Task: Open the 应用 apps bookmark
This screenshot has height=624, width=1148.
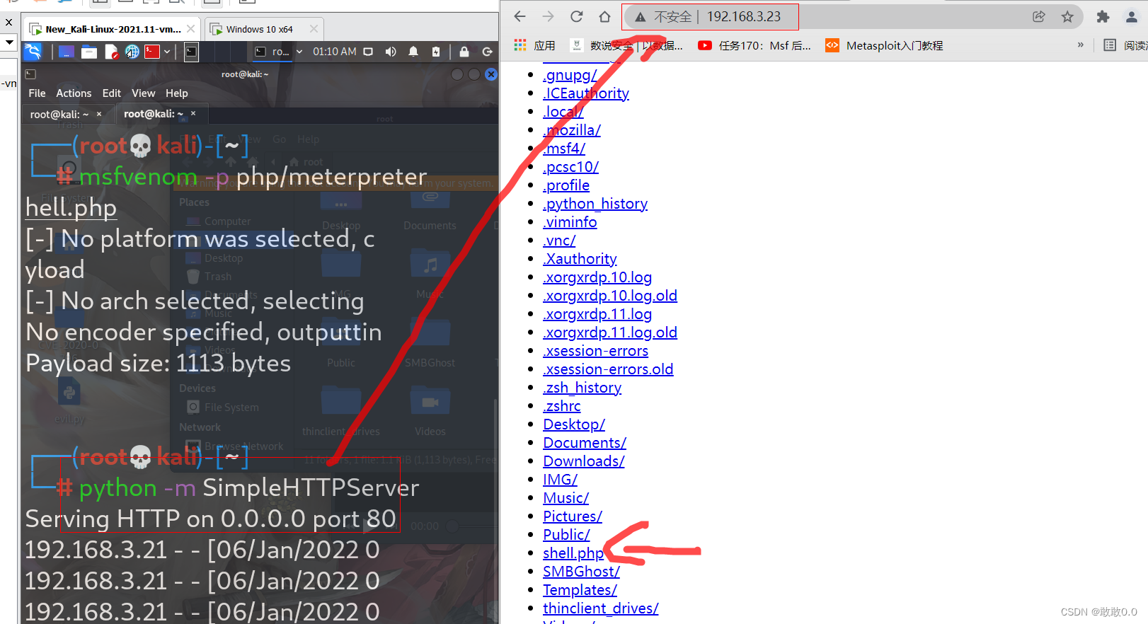Action: pyautogui.click(x=534, y=45)
